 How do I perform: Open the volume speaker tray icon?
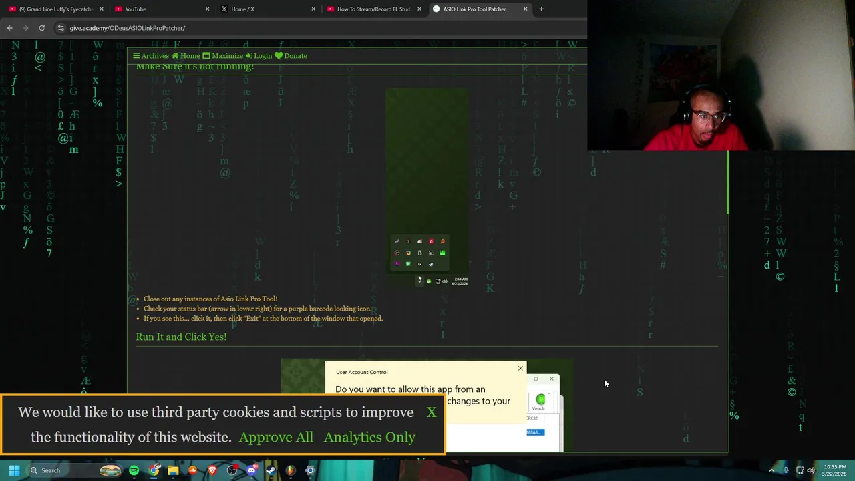point(811,470)
